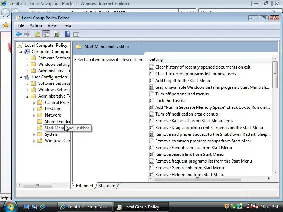Select System folder in tree

click(x=51, y=134)
